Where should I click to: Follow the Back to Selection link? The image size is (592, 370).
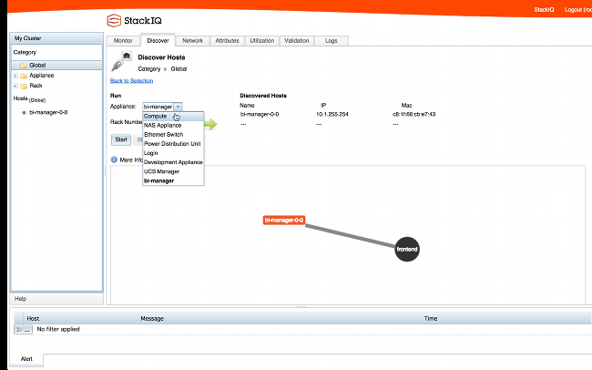(132, 81)
